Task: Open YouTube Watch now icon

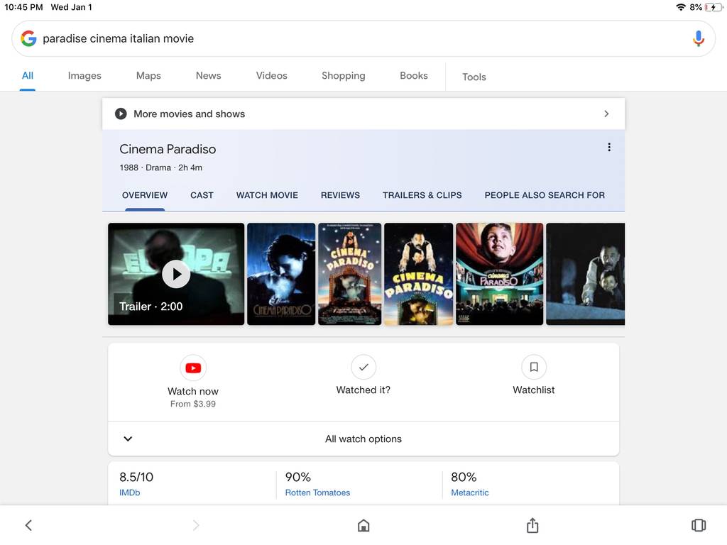Action: point(193,368)
